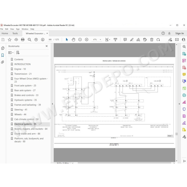Click the vertical scrollbar thumb
Screen dimensions: 187x187
(177, 134)
